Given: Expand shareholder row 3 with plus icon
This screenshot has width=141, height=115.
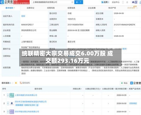Looking at the screenshot, I should 8,112.
